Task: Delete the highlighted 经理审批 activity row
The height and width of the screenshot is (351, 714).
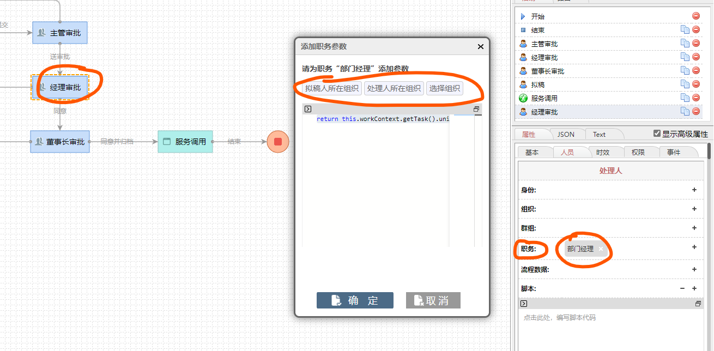Action: point(696,112)
